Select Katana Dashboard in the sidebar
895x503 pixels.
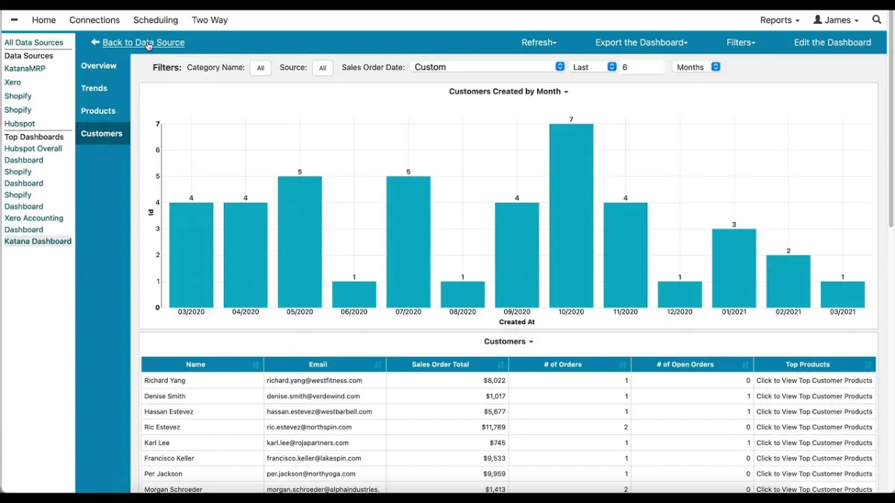(x=37, y=241)
